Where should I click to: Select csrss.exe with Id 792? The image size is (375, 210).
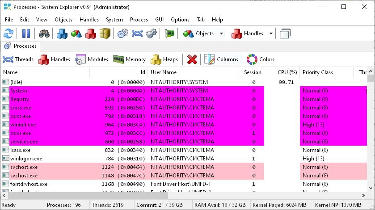click(x=184, y=116)
